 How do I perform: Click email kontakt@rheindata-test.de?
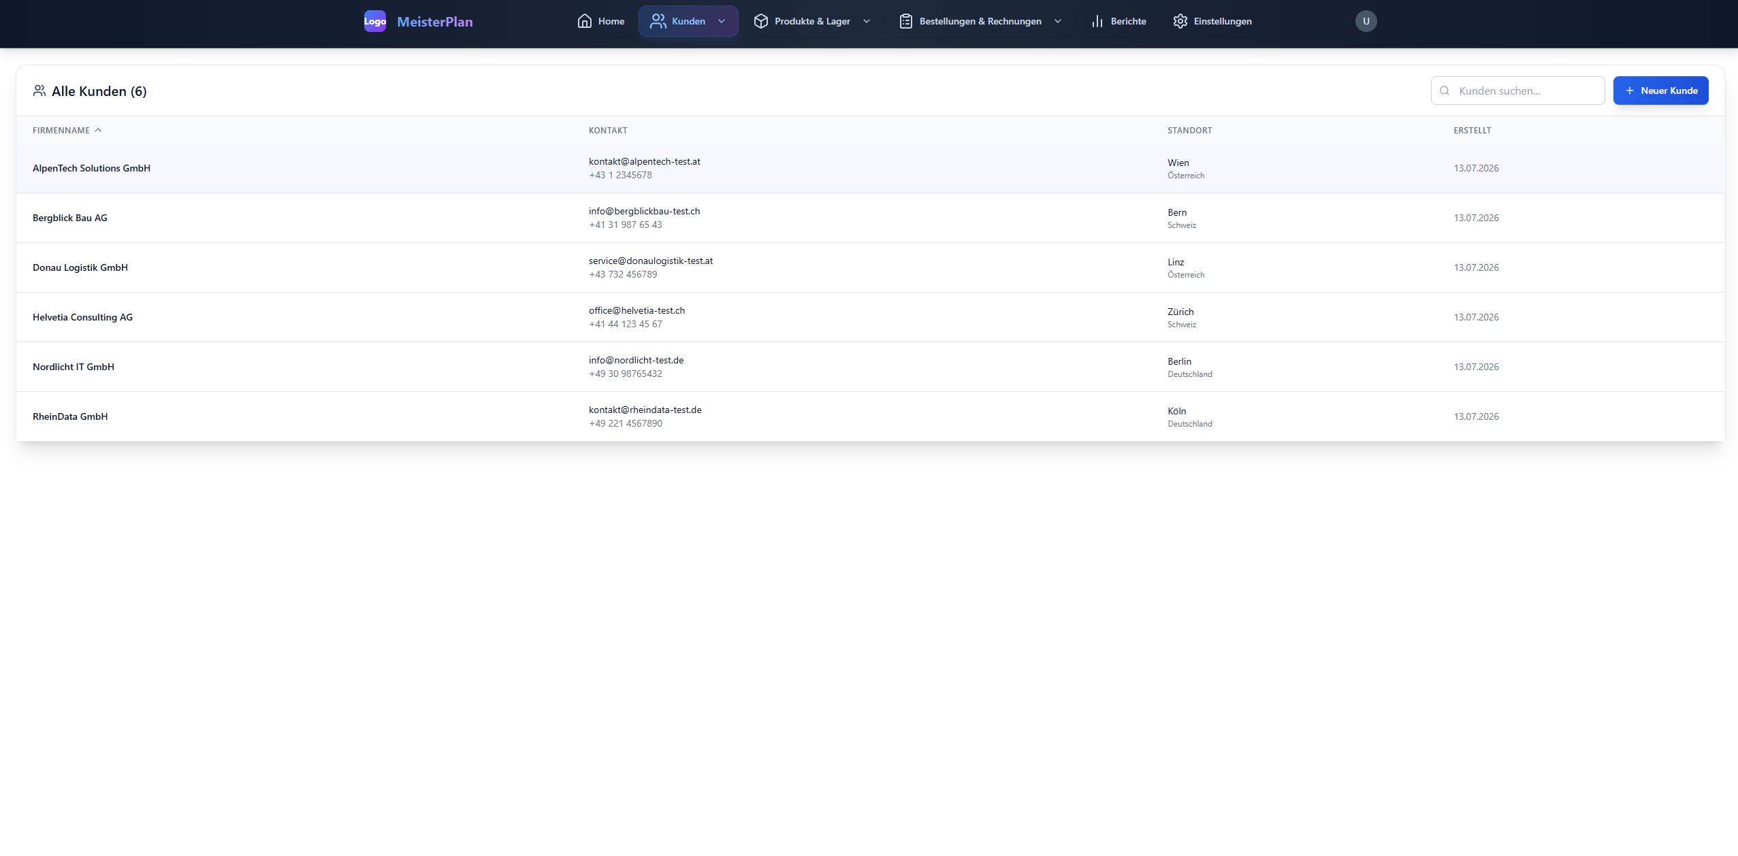point(645,410)
